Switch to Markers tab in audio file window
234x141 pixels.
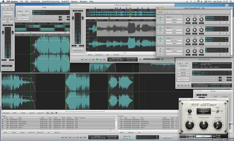pos(90,55)
